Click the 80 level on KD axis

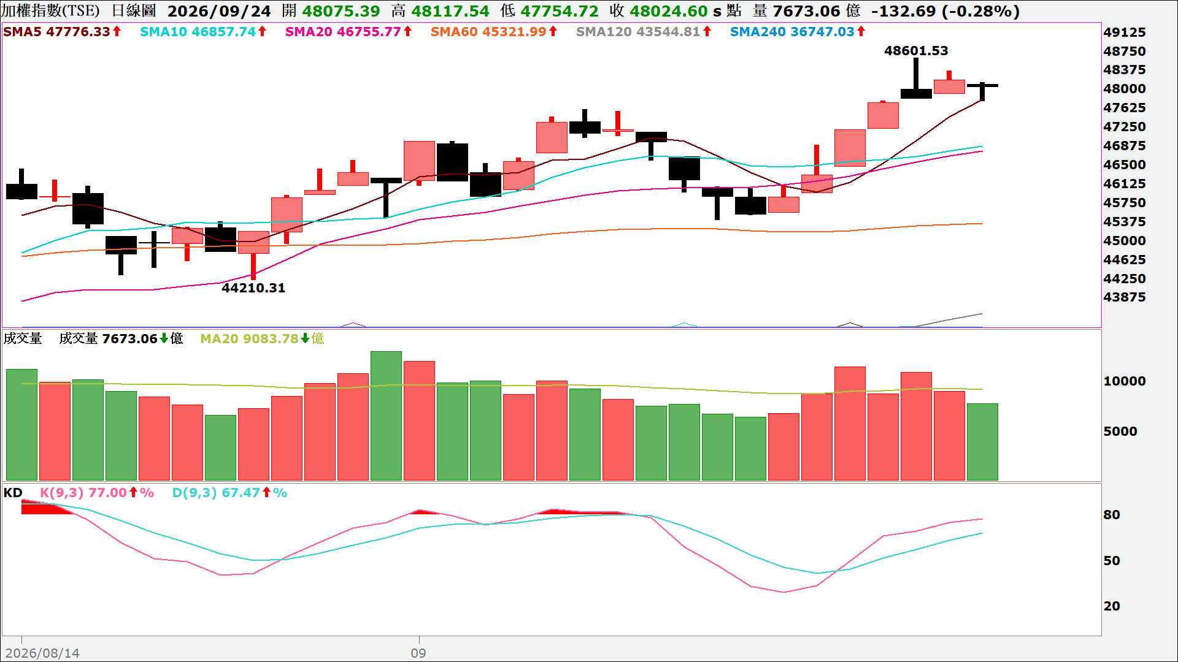(1112, 515)
